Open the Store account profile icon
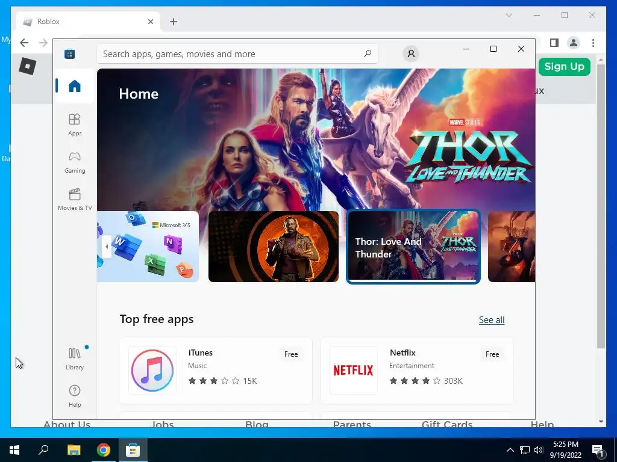 point(411,54)
